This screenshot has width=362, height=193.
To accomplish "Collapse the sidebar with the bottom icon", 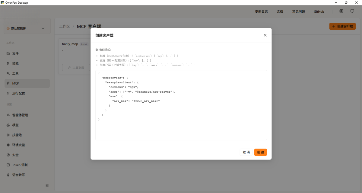I will click(47, 185).
